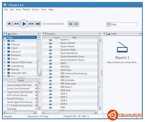
Task: Skip to the next track
Action: pyautogui.click(x=32, y=24)
